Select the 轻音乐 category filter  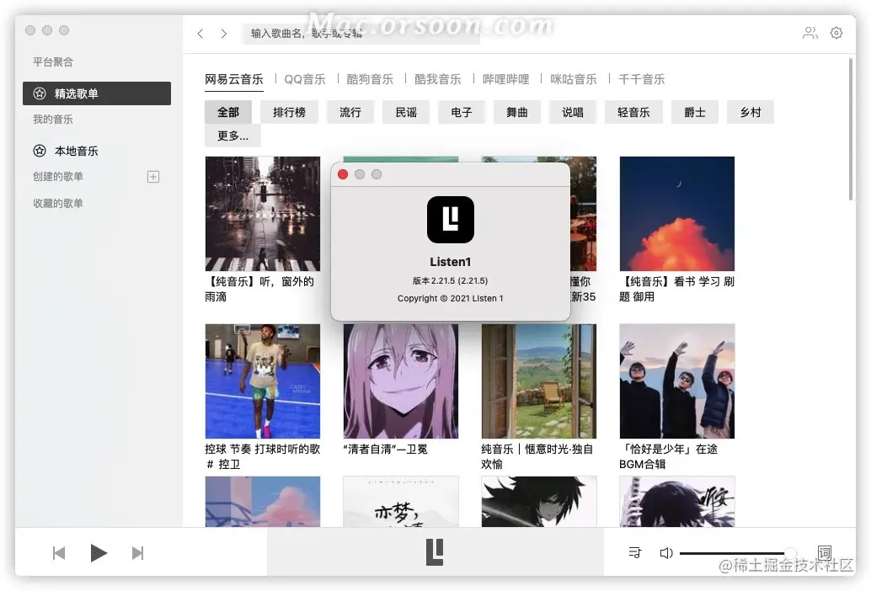[633, 112]
